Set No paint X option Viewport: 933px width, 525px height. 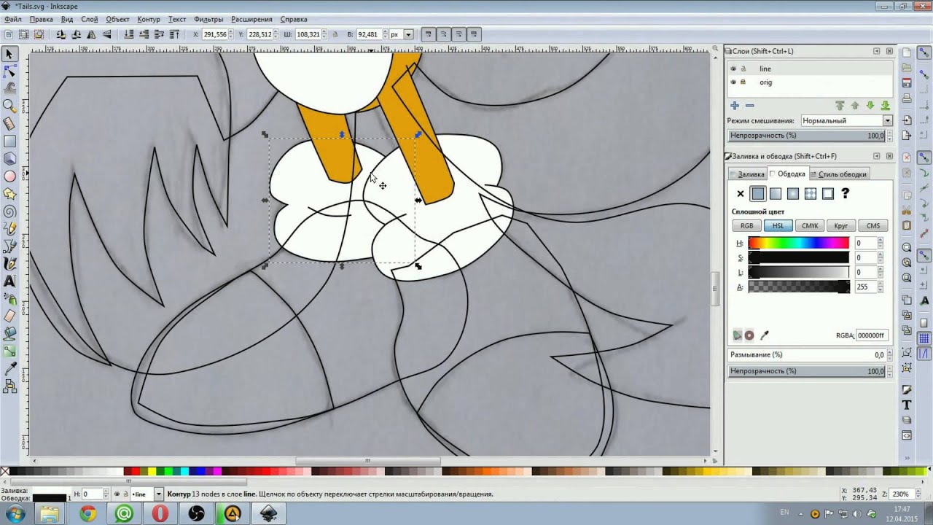[x=741, y=194]
